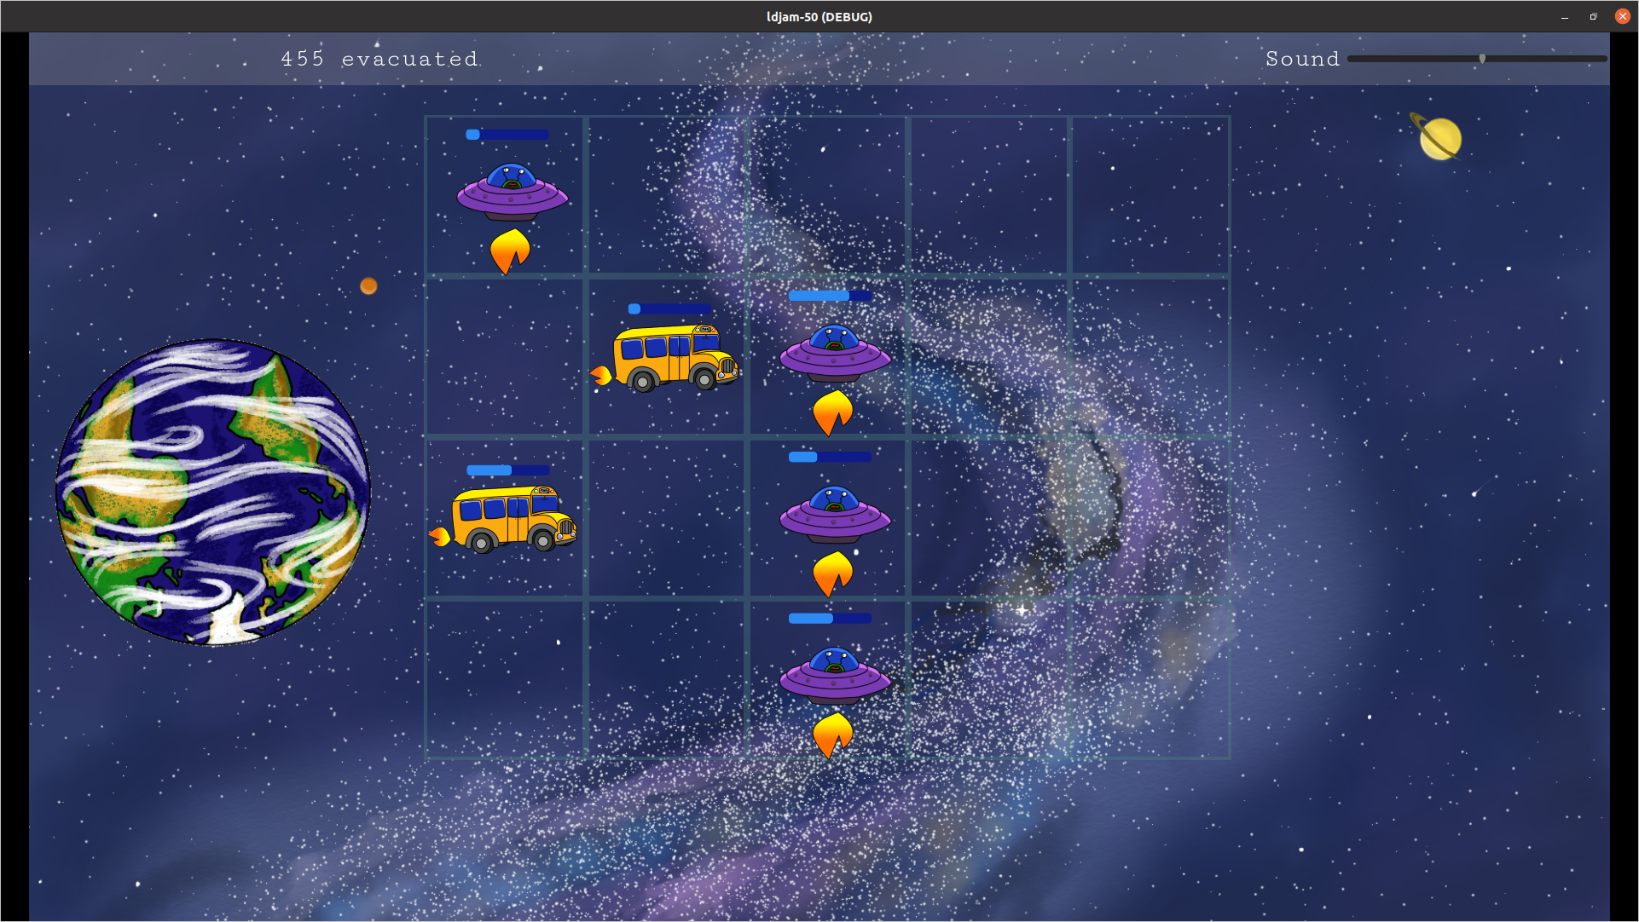Click the UFO in the second-row middle cell
The width and height of the screenshot is (1639, 922).
point(835,353)
